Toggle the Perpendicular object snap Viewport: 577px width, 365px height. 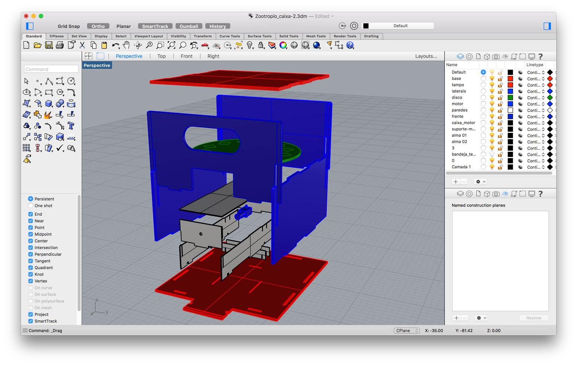(30, 254)
